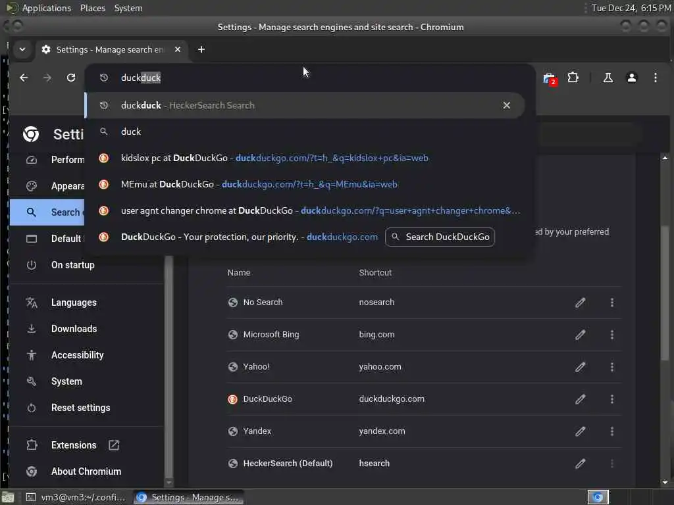
Task: Click the 'nosearch' shortcut text
Action: coord(376,302)
